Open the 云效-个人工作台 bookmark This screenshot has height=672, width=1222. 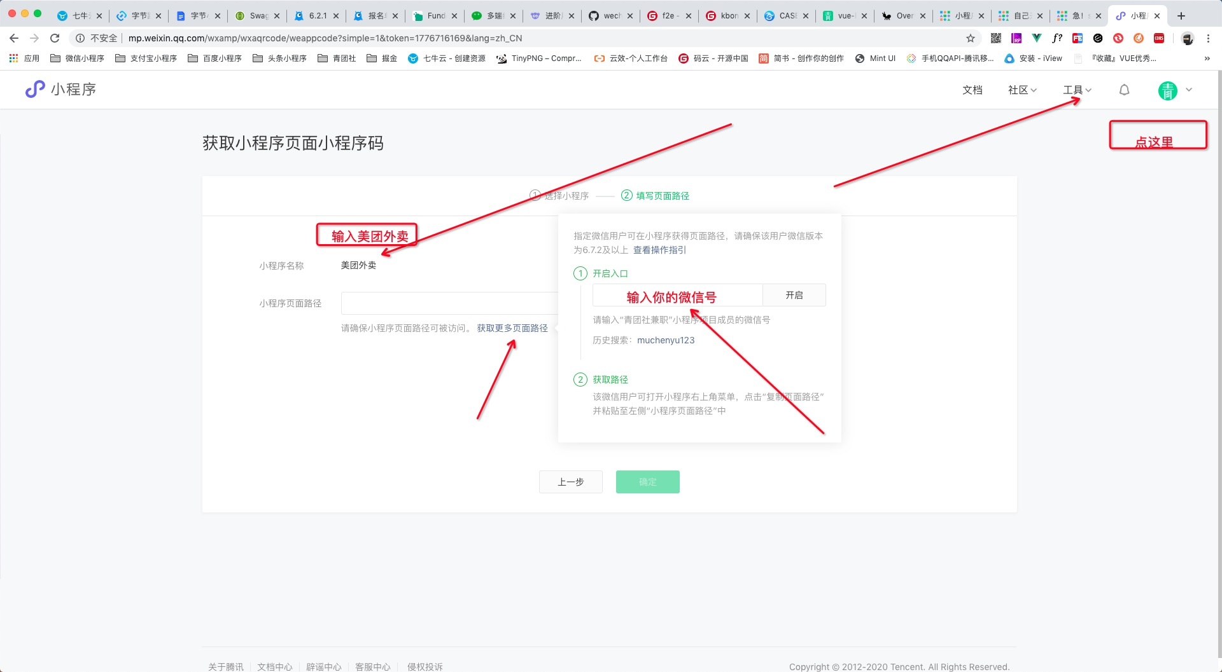click(631, 58)
